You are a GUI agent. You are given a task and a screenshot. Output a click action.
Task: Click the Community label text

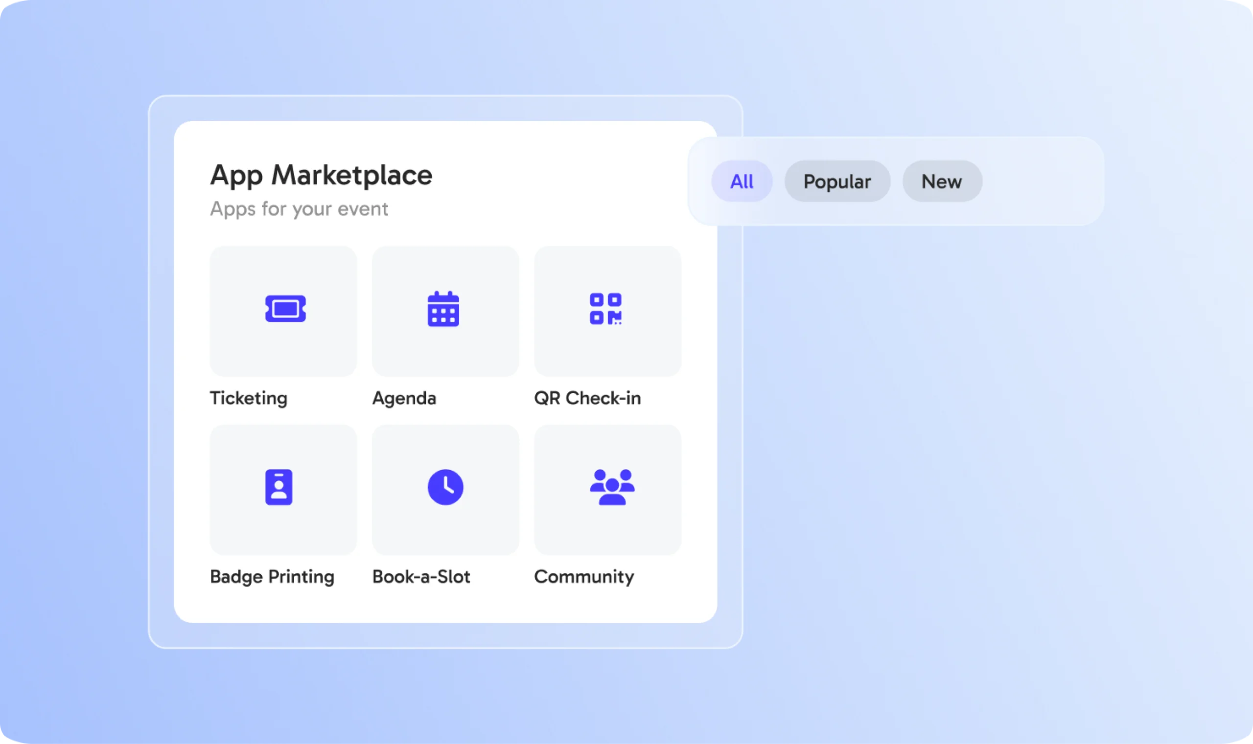584,577
